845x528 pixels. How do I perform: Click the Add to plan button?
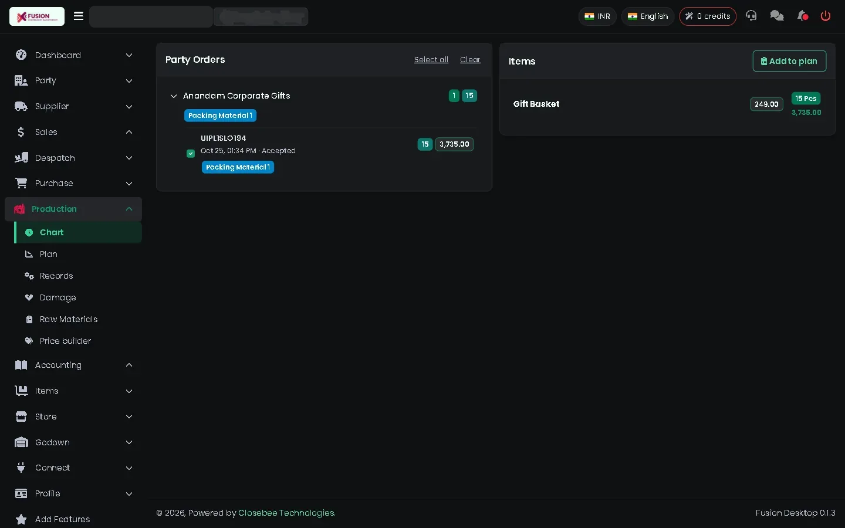[789, 61]
